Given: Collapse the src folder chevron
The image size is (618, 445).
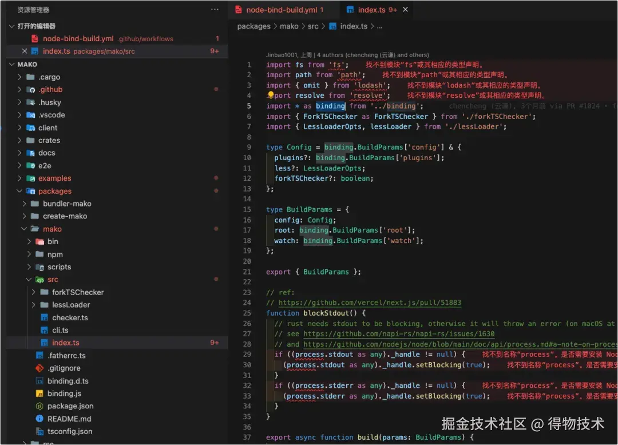Looking at the screenshot, I should 29,280.
